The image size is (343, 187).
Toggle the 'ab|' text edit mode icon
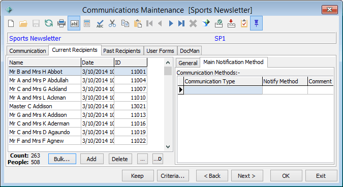pos(74,23)
